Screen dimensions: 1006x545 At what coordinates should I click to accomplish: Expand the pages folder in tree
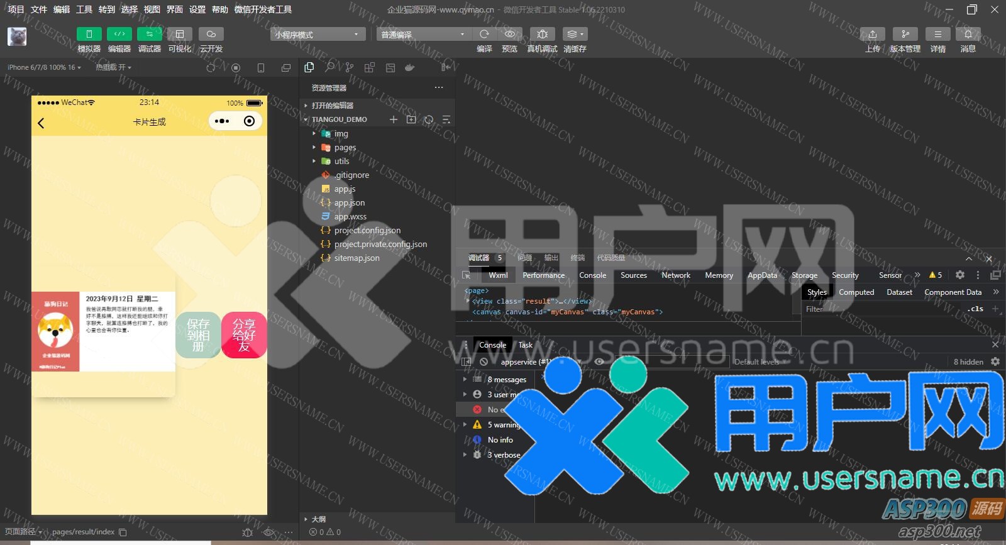[x=345, y=148]
